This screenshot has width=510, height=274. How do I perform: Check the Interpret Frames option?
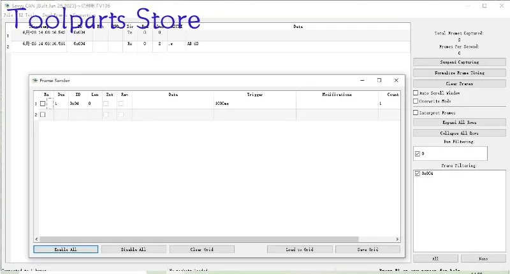pos(416,113)
